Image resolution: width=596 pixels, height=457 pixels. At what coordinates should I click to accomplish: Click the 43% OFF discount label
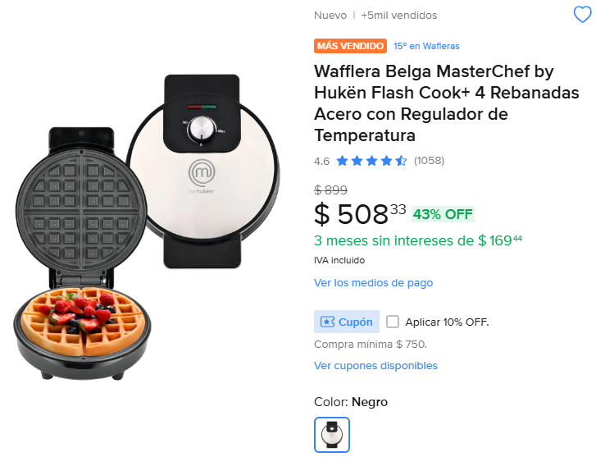pos(443,214)
